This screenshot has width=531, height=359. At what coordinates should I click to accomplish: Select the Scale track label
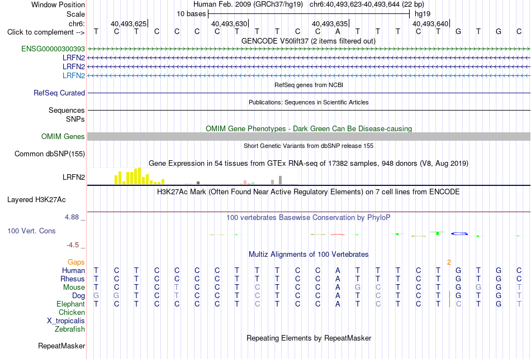point(75,14)
